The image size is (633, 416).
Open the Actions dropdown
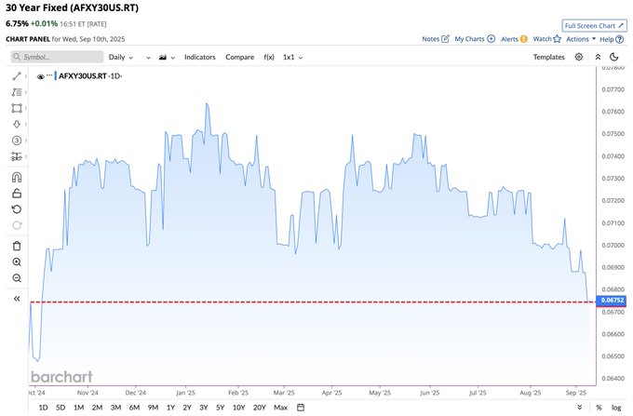pyautogui.click(x=581, y=39)
